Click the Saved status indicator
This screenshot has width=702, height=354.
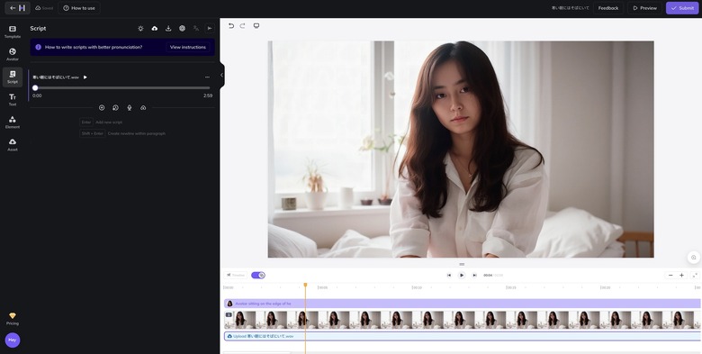(44, 8)
